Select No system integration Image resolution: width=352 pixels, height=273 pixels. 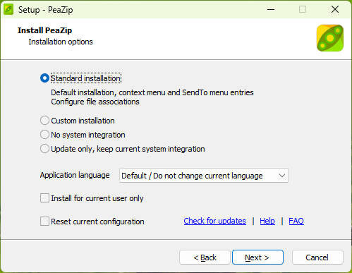pyautogui.click(x=44, y=135)
